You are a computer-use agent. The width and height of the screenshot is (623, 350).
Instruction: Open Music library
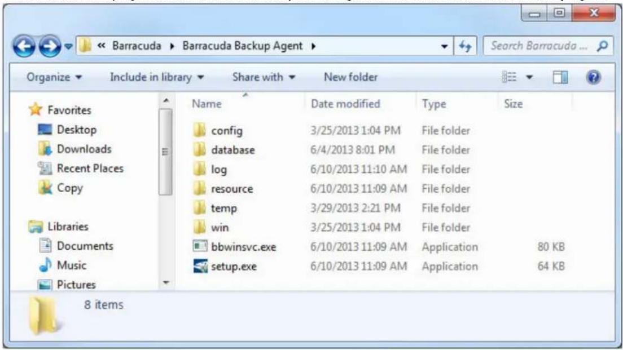pos(72,265)
